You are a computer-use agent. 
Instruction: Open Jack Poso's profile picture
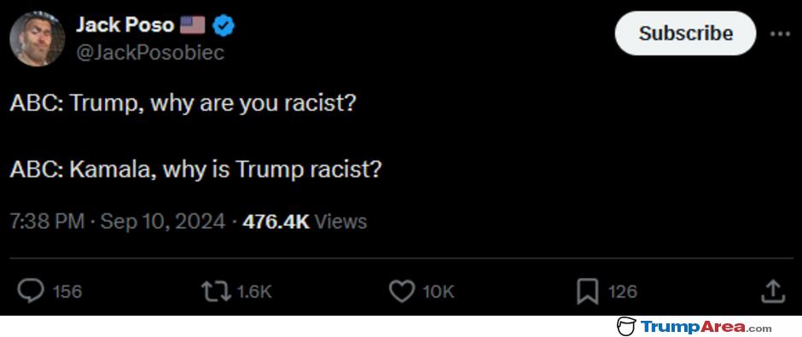38,39
